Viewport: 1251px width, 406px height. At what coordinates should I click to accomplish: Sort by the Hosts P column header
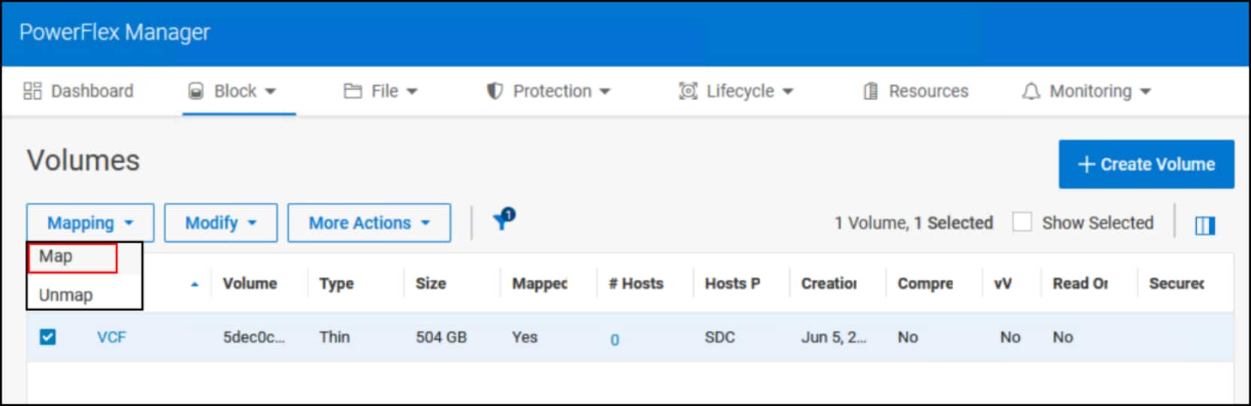pos(732,283)
